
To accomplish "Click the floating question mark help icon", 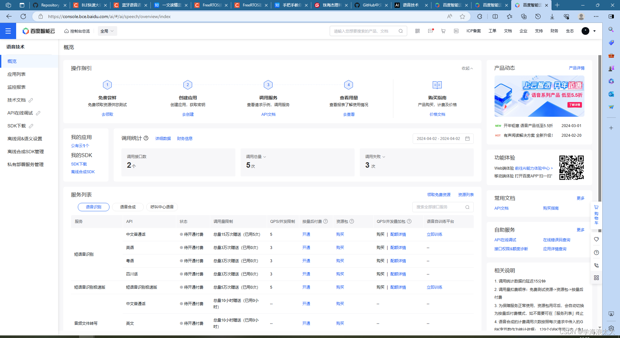I will [x=596, y=253].
